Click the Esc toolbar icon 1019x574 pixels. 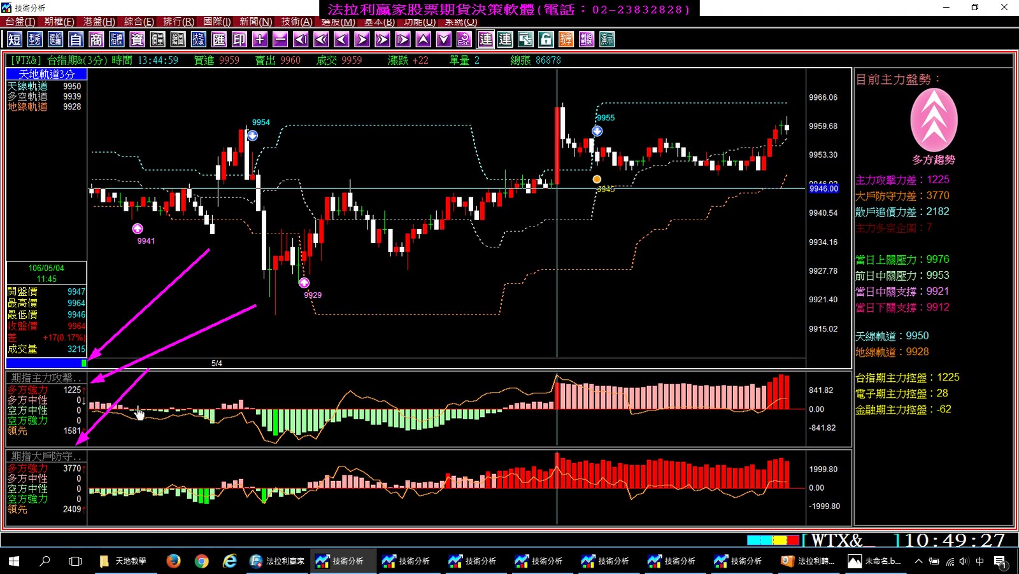[x=464, y=39]
